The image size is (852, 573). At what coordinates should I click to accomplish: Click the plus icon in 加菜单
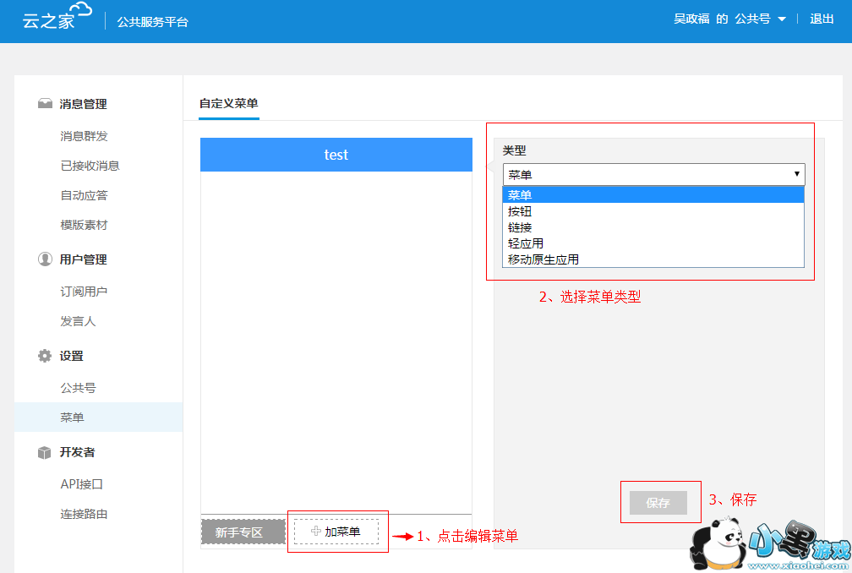(316, 532)
